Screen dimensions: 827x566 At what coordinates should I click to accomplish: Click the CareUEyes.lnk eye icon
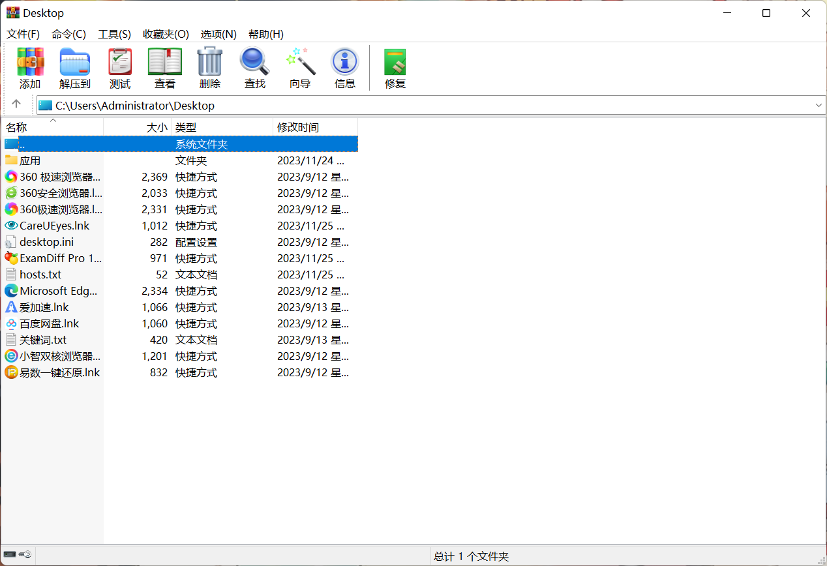pyautogui.click(x=11, y=226)
